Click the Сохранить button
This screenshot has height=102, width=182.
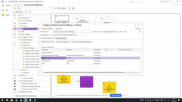[x=62, y=8]
